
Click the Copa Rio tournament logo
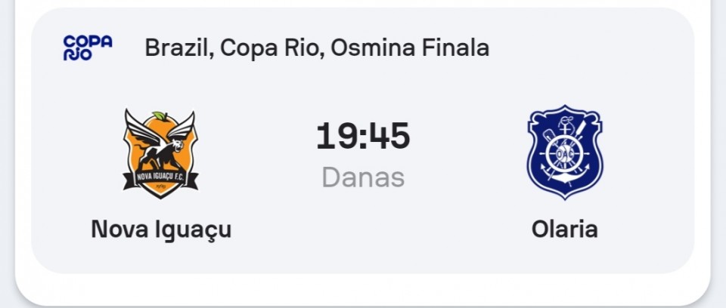(88, 48)
